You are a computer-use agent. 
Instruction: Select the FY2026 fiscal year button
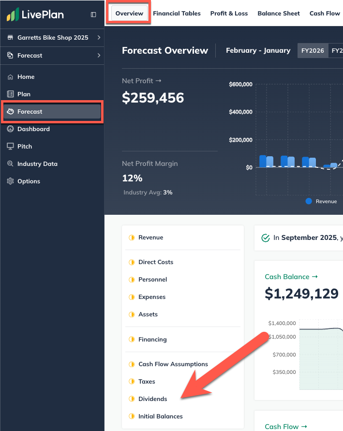313,50
